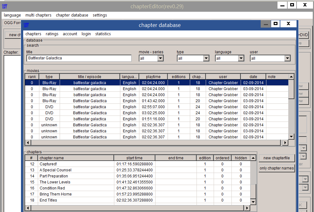Open the ratings menu
Viewport: 314px width, 212px height.
[x=52, y=34]
